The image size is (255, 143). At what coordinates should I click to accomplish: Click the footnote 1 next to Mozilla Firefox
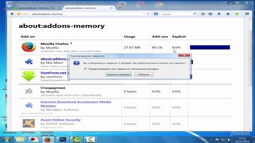pos(71,43)
